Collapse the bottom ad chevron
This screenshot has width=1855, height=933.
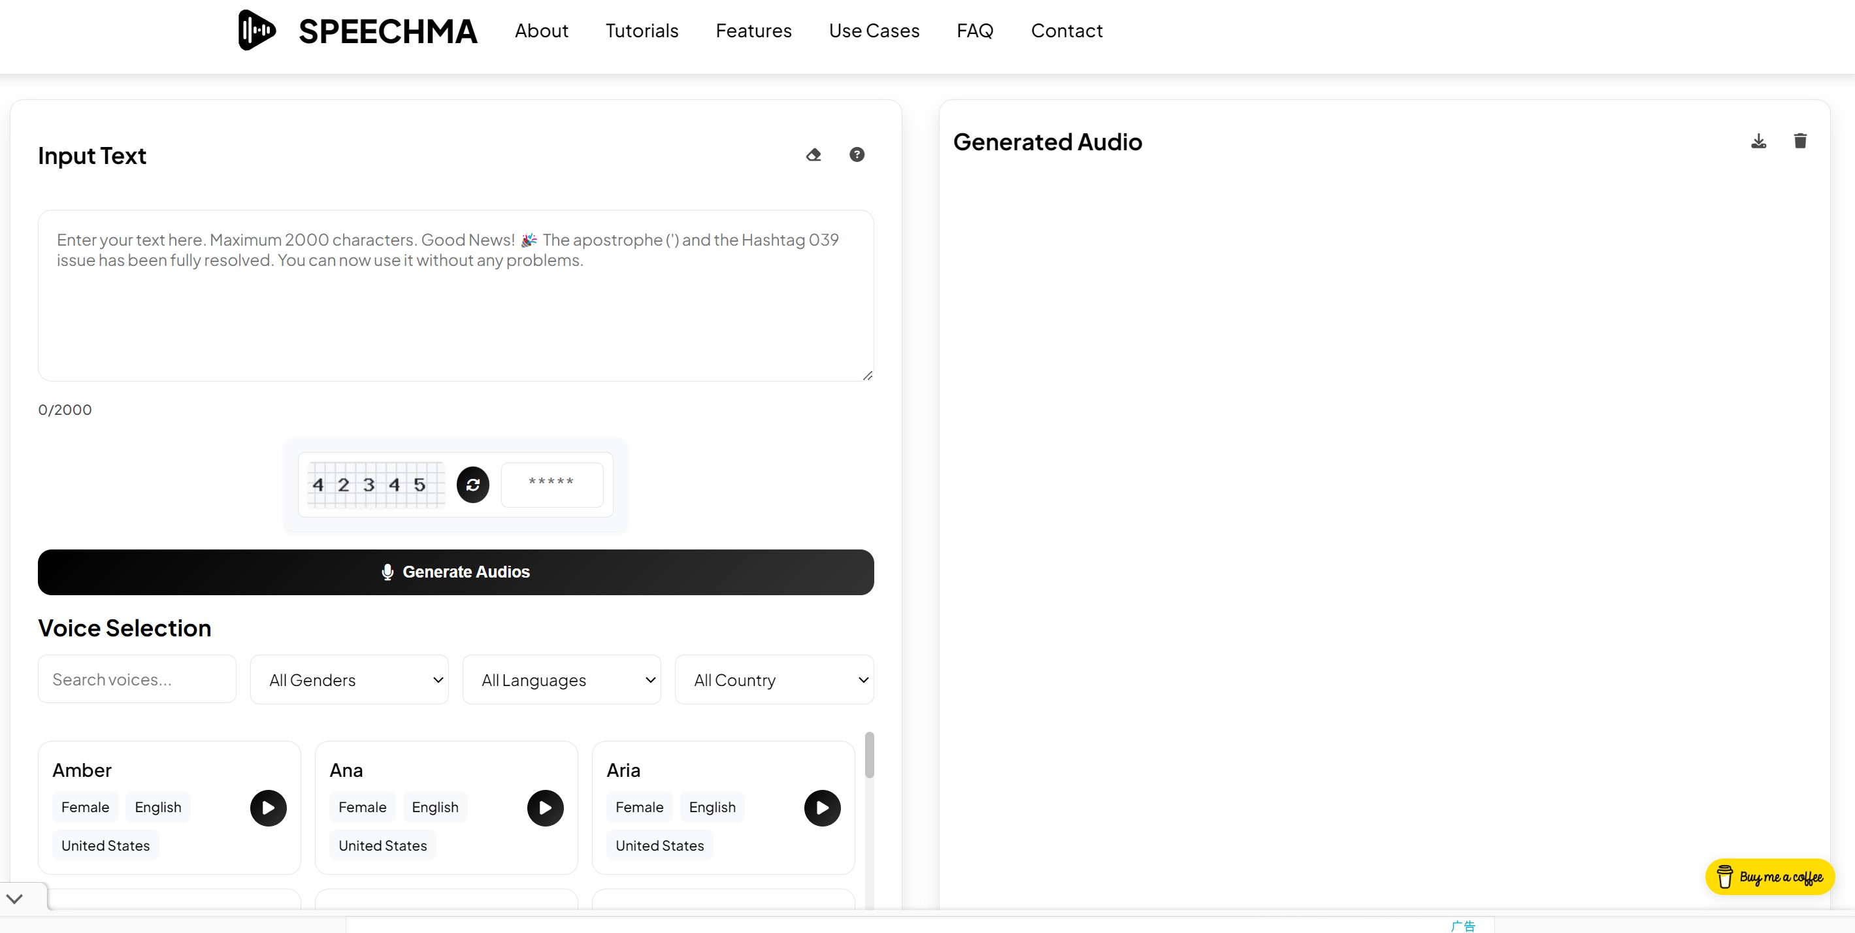coord(14,898)
